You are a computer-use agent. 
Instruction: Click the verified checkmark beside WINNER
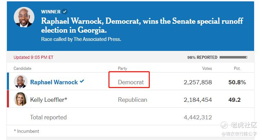point(64,12)
